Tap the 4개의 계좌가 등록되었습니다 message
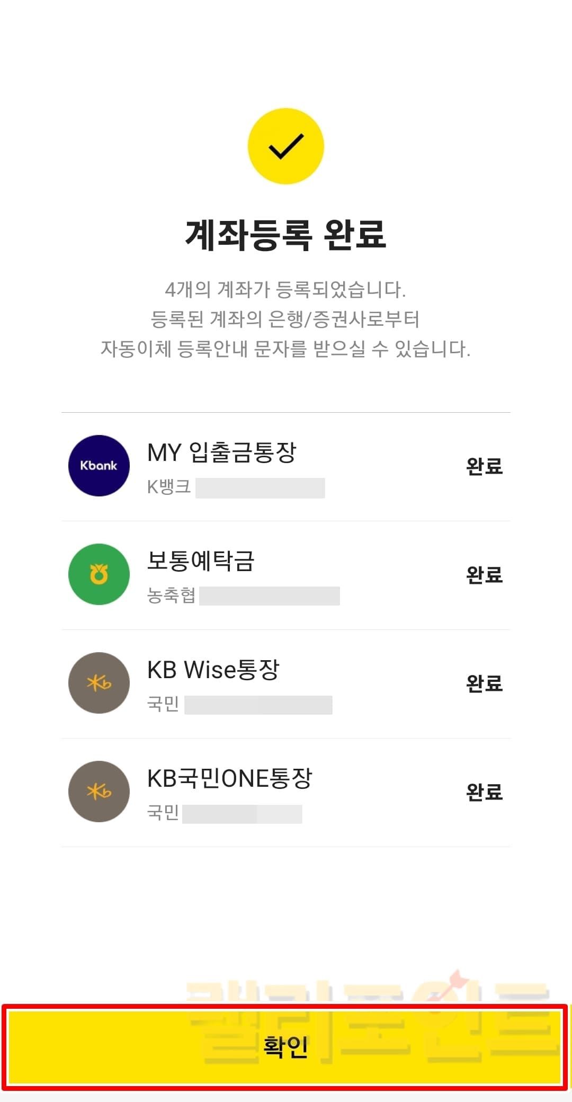Screen dimensions: 572x1102 [x=285, y=289]
